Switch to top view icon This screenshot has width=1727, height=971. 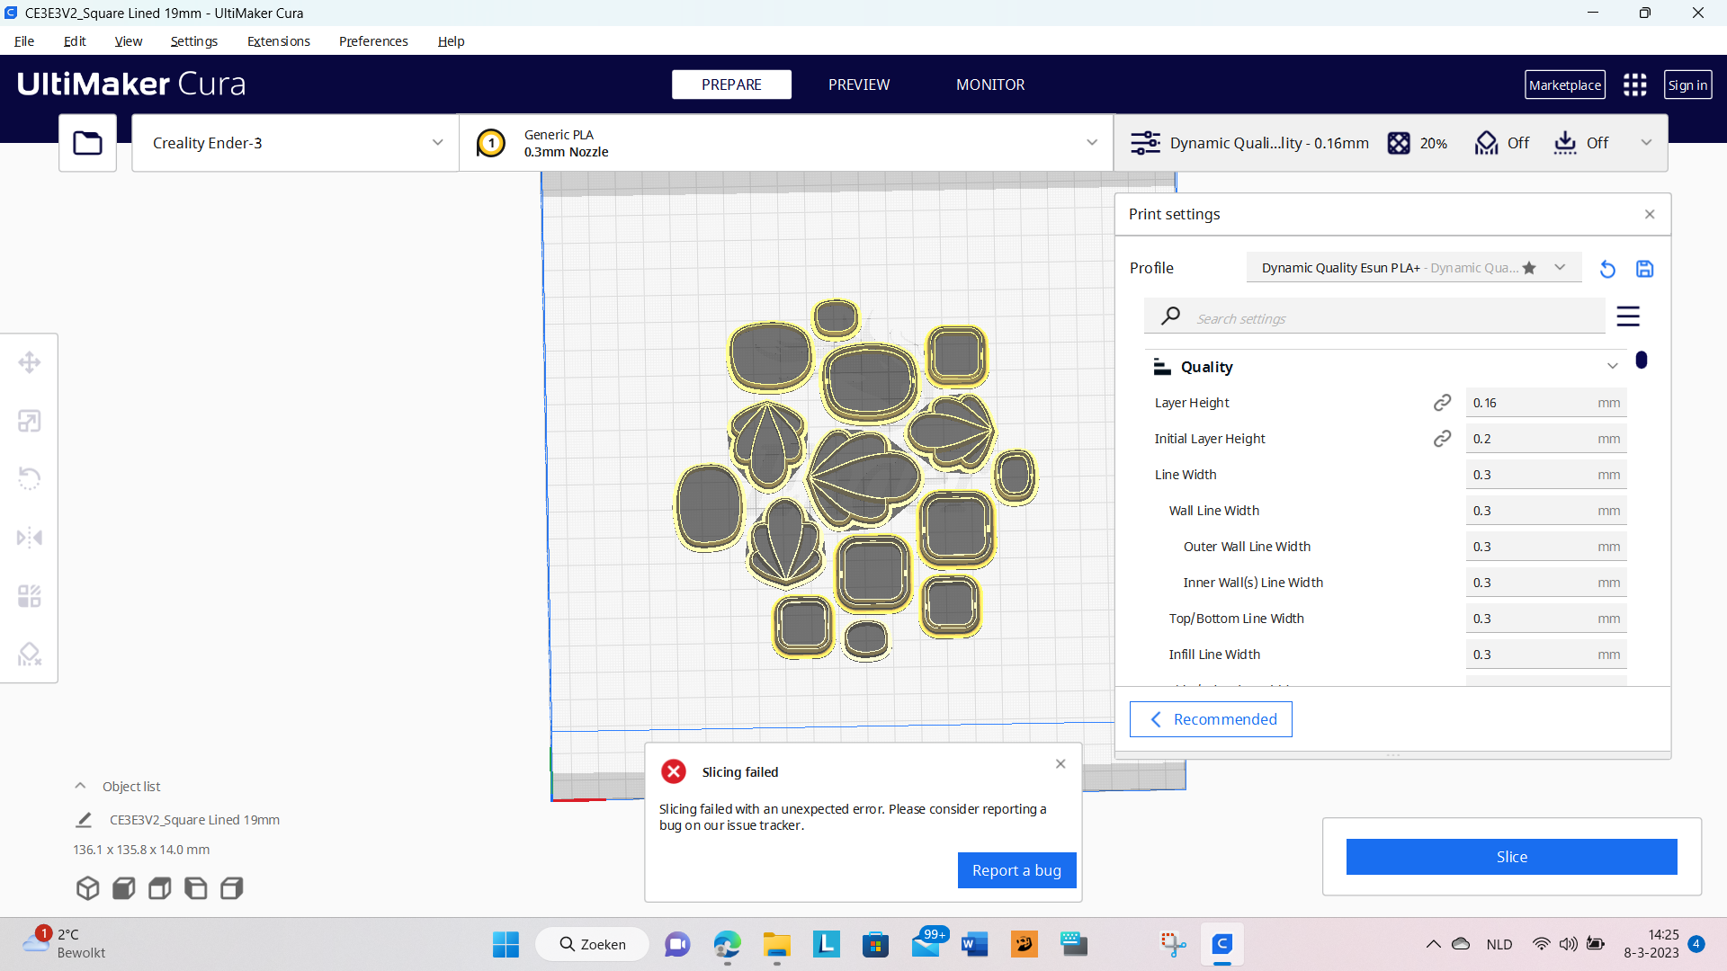coord(160,888)
